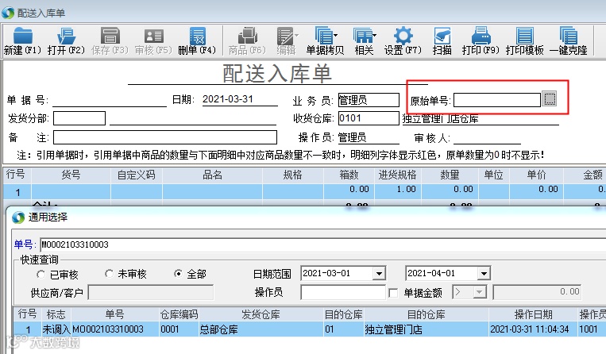Click the 业务员 field showing 管理员
The height and width of the screenshot is (354, 606).
pos(369,100)
